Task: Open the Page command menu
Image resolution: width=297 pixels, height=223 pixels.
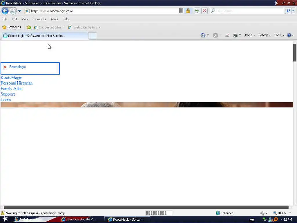Action: [250, 35]
